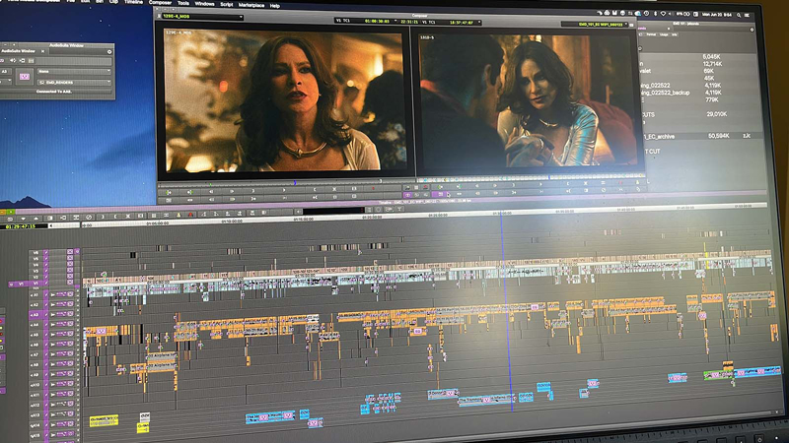This screenshot has width=789, height=443.
Task: Open record sequence name menu EMD_101_EC WIP1
Action: tap(597, 24)
